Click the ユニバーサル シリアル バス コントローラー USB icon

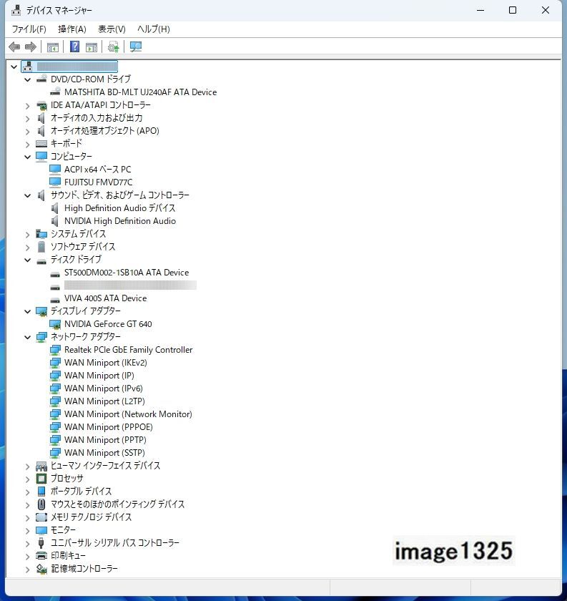coord(41,543)
